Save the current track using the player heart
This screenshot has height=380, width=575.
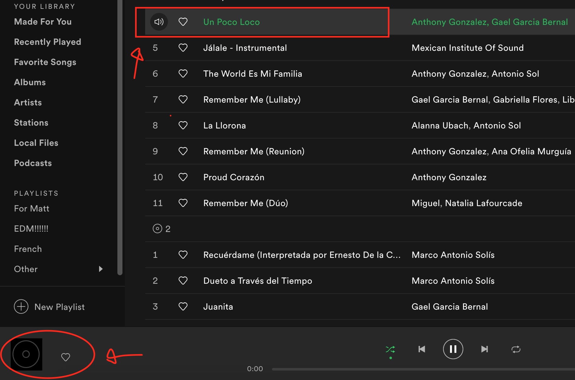pos(66,357)
